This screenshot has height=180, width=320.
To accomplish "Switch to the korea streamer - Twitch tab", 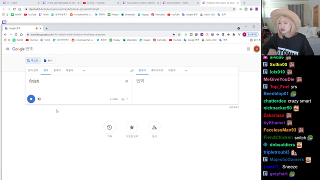I will 180,3.
